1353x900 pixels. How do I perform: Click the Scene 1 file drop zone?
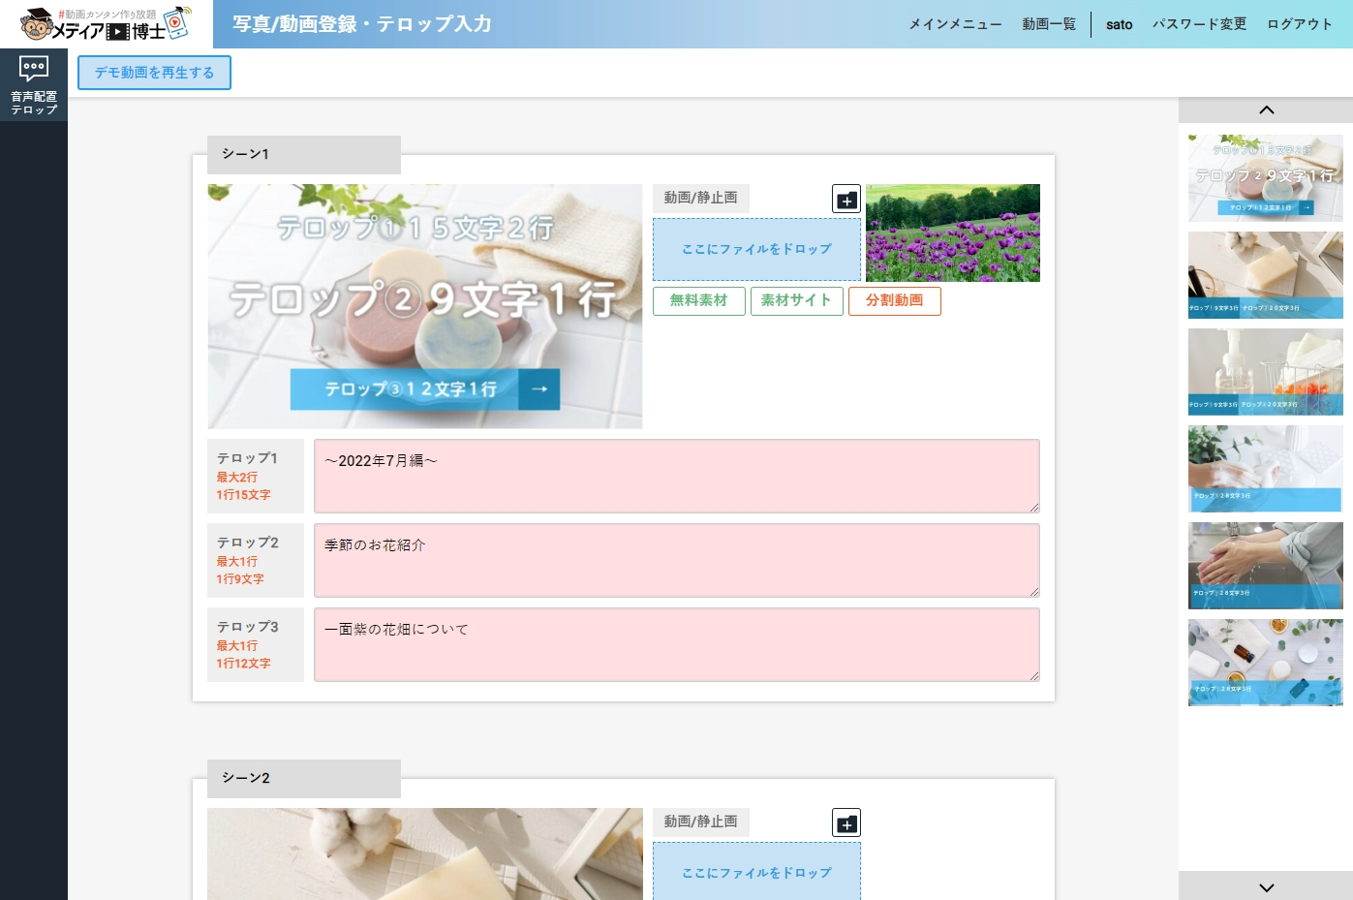[756, 249]
